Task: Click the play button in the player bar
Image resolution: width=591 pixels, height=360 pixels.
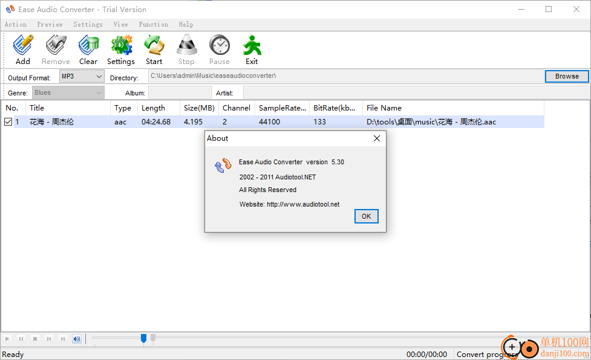Action: click(7, 339)
